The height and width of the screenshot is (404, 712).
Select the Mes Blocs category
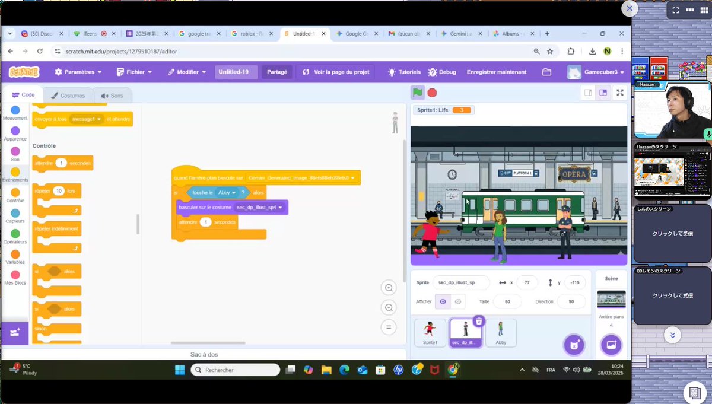click(15, 278)
